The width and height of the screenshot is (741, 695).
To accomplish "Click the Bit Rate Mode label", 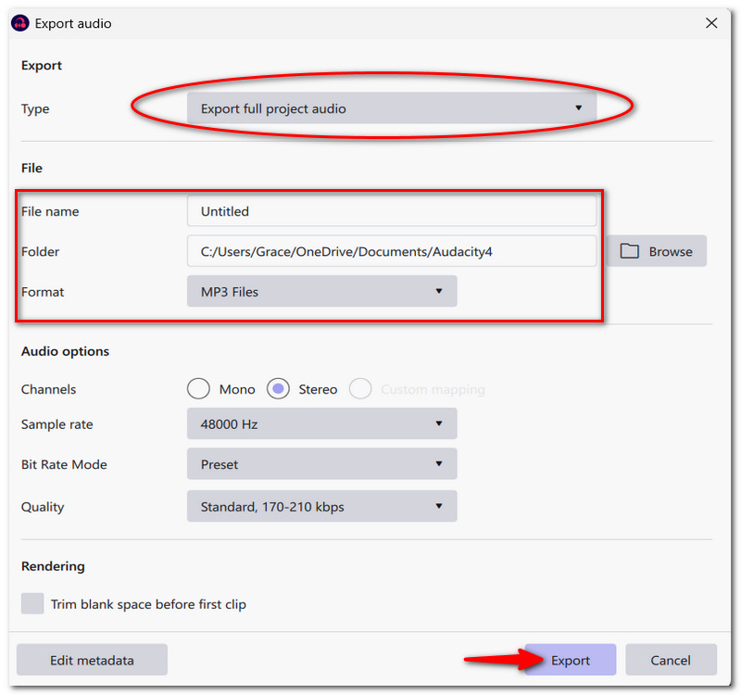I will pyautogui.click(x=64, y=464).
